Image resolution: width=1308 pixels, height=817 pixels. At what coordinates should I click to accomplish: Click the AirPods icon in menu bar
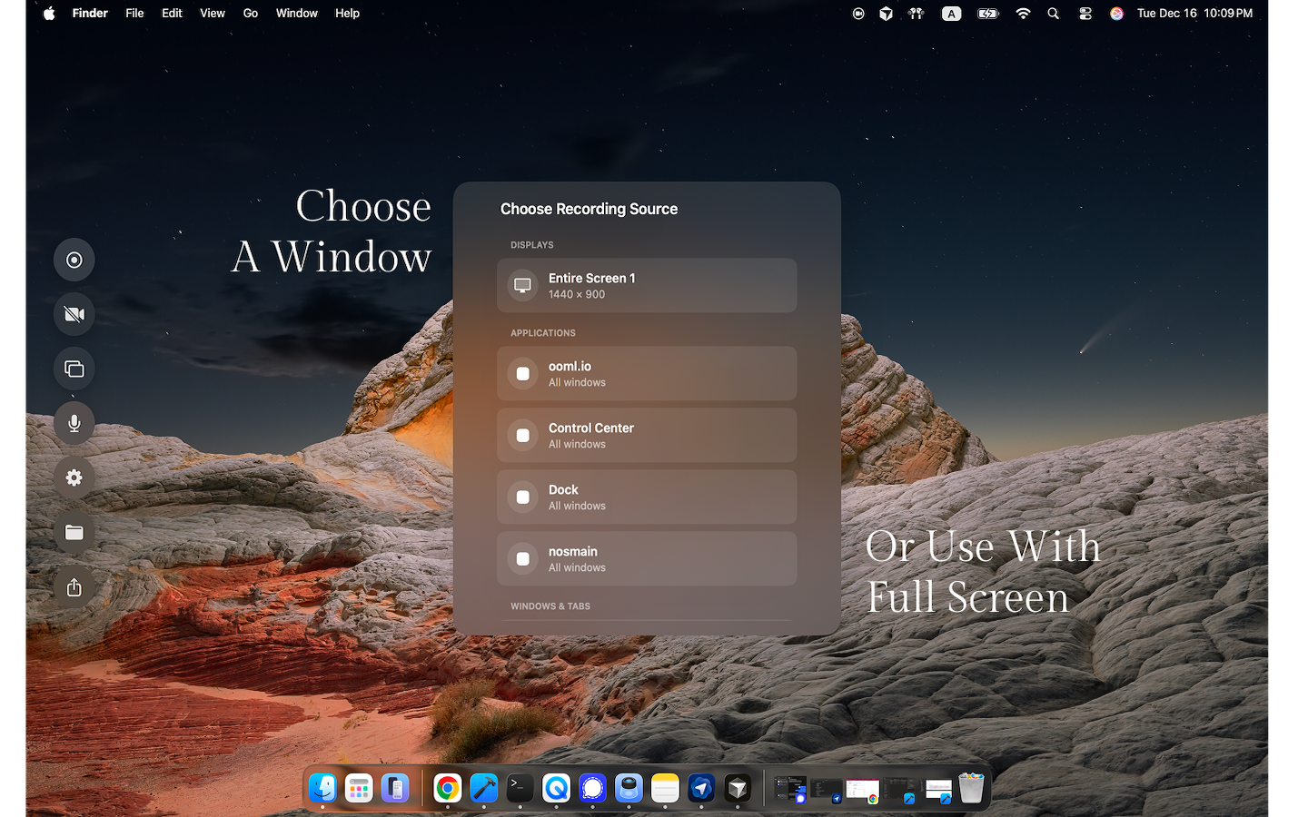[917, 14]
